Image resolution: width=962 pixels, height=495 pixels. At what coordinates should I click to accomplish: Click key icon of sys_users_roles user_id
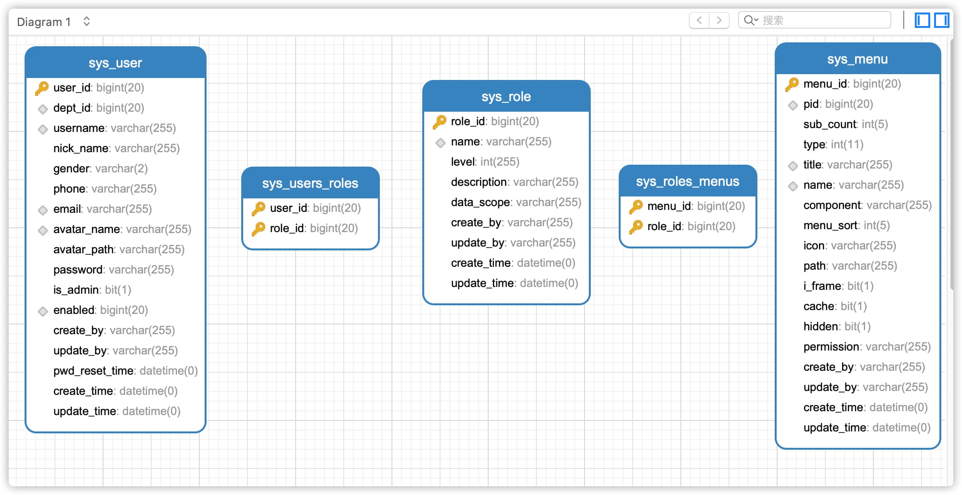(259, 208)
